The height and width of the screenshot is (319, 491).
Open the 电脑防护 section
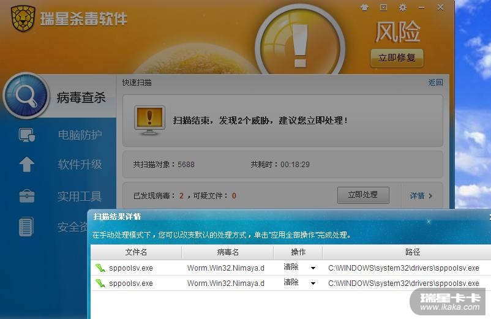point(80,135)
